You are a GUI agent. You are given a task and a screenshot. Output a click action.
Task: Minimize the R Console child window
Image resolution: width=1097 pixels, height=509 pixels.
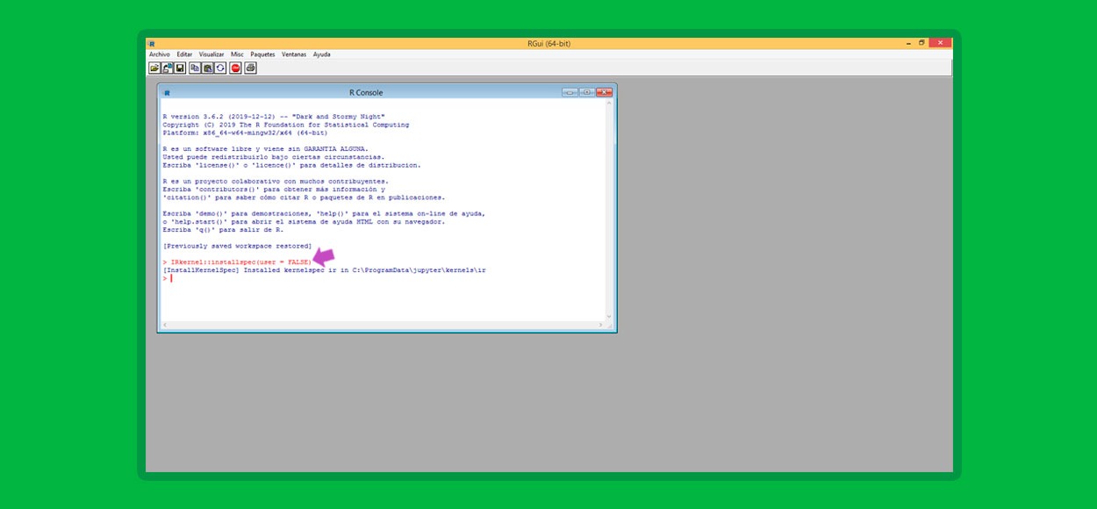570,92
